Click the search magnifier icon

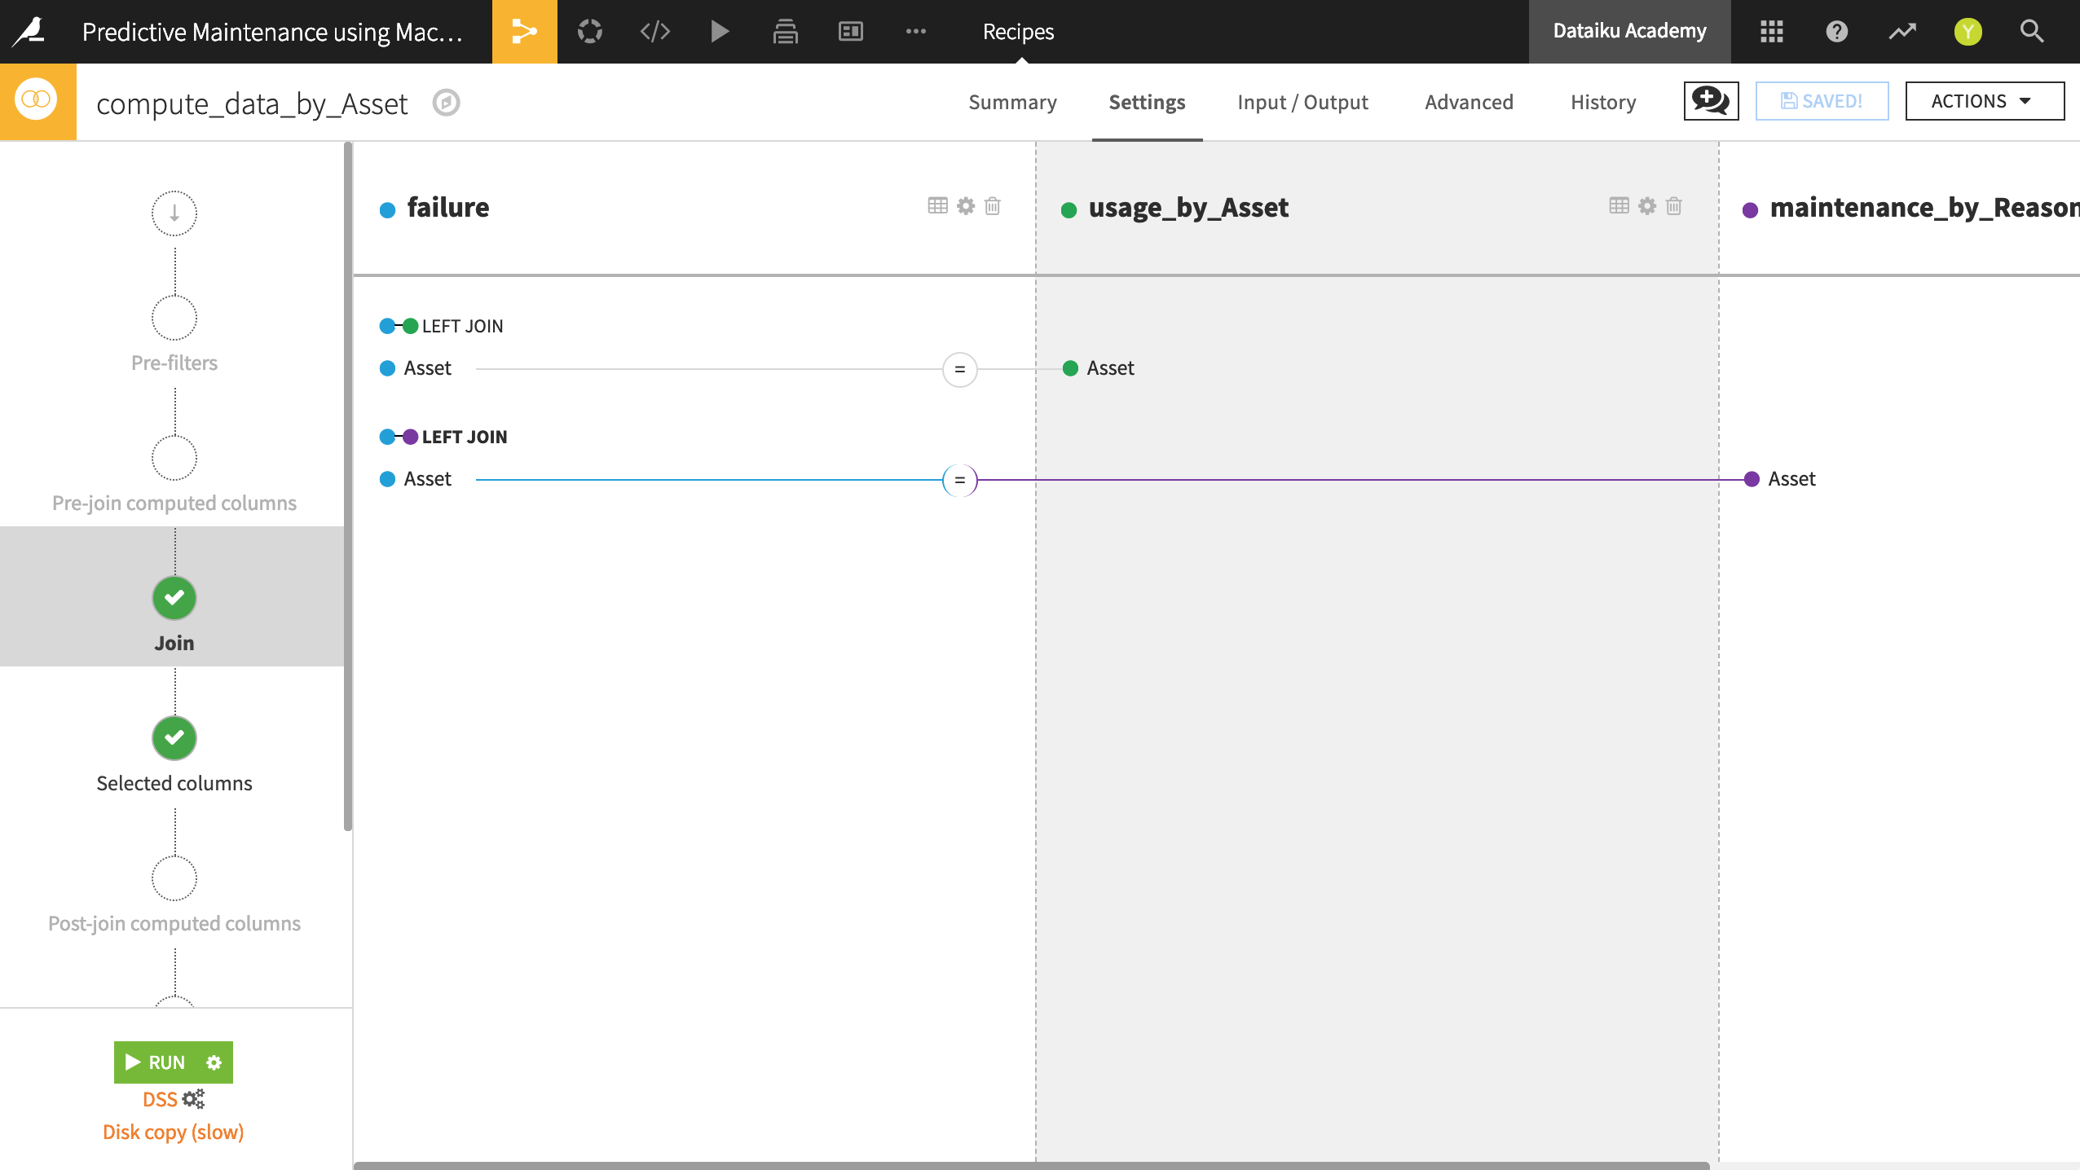point(2032,32)
